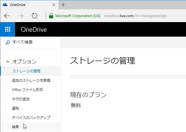
Task: Click the storage usage bar
Action: pyautogui.click(x=128, y=77)
